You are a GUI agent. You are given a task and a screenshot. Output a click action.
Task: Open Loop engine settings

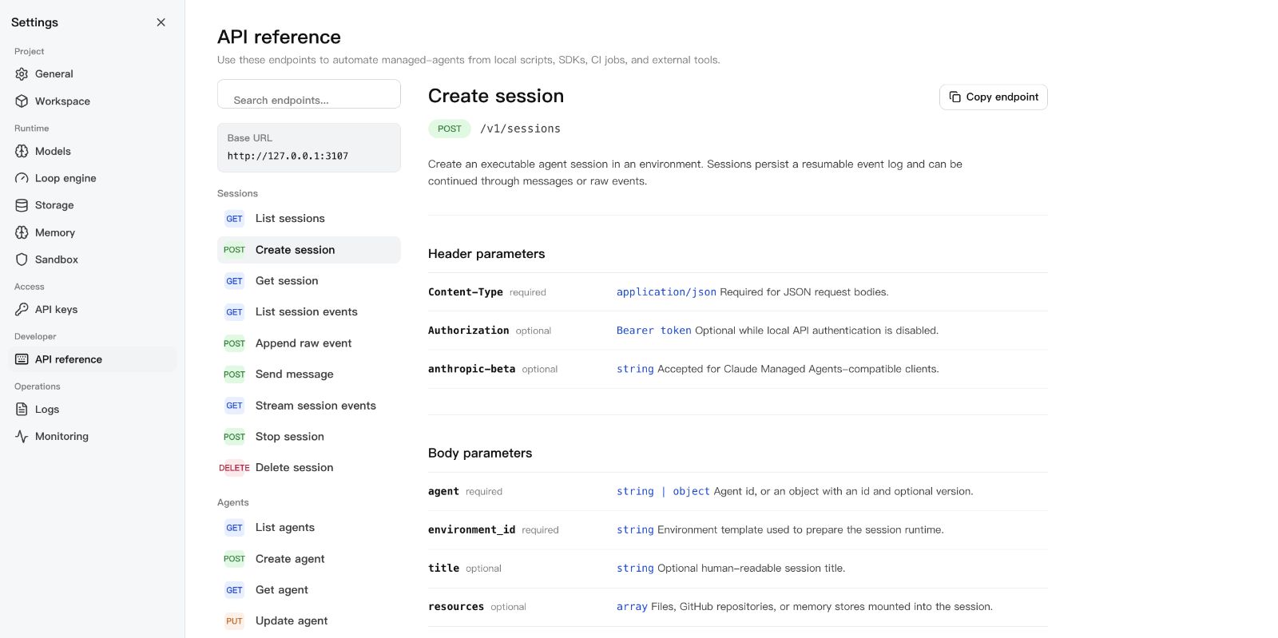point(93,178)
